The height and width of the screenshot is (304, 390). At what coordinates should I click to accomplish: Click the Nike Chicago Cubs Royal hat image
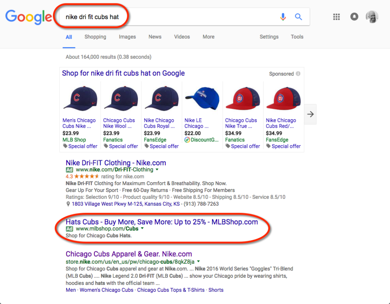(x=161, y=99)
